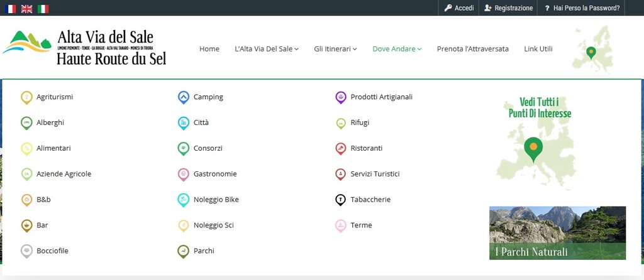Switch language with the French flag
The image size is (644, 280).
[x=10, y=9]
